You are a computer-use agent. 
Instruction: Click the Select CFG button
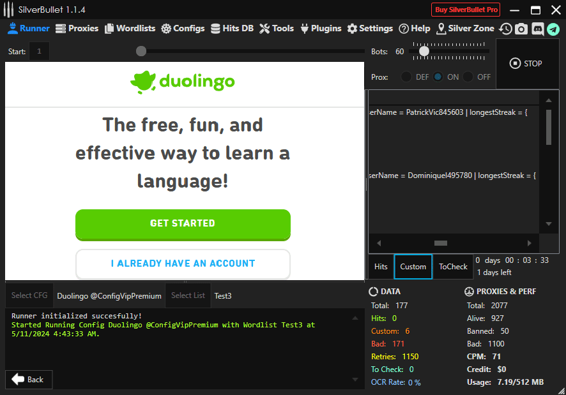[29, 295]
